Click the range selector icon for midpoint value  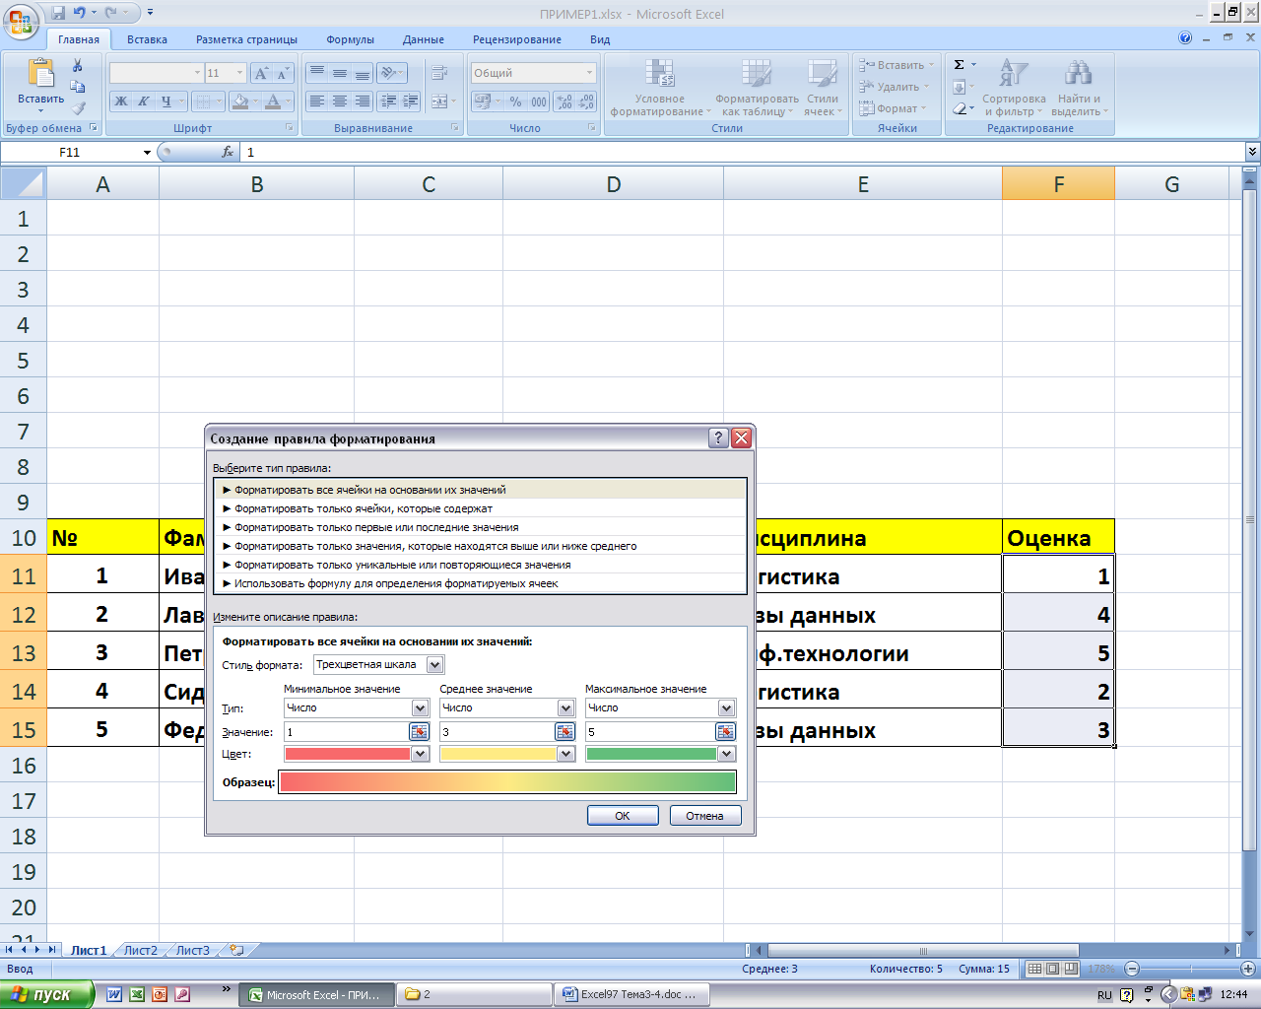[564, 731]
